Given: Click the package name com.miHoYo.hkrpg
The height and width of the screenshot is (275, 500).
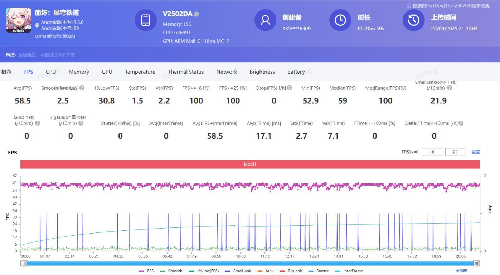Looking at the screenshot, I should click(55, 36).
